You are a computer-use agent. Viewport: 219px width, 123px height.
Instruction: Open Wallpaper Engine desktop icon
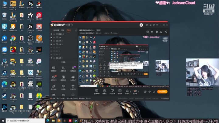point(30,74)
